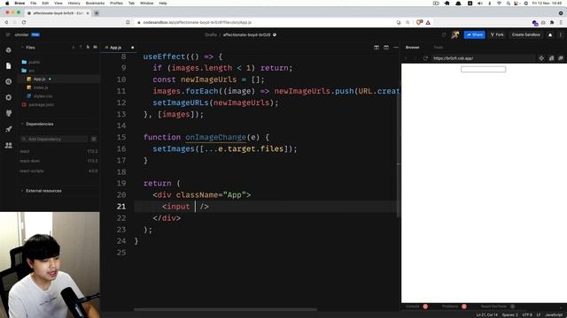This screenshot has height=318, width=567.
Task: Open the Deployment rocket icon in sidebar
Action: [x=9, y=129]
